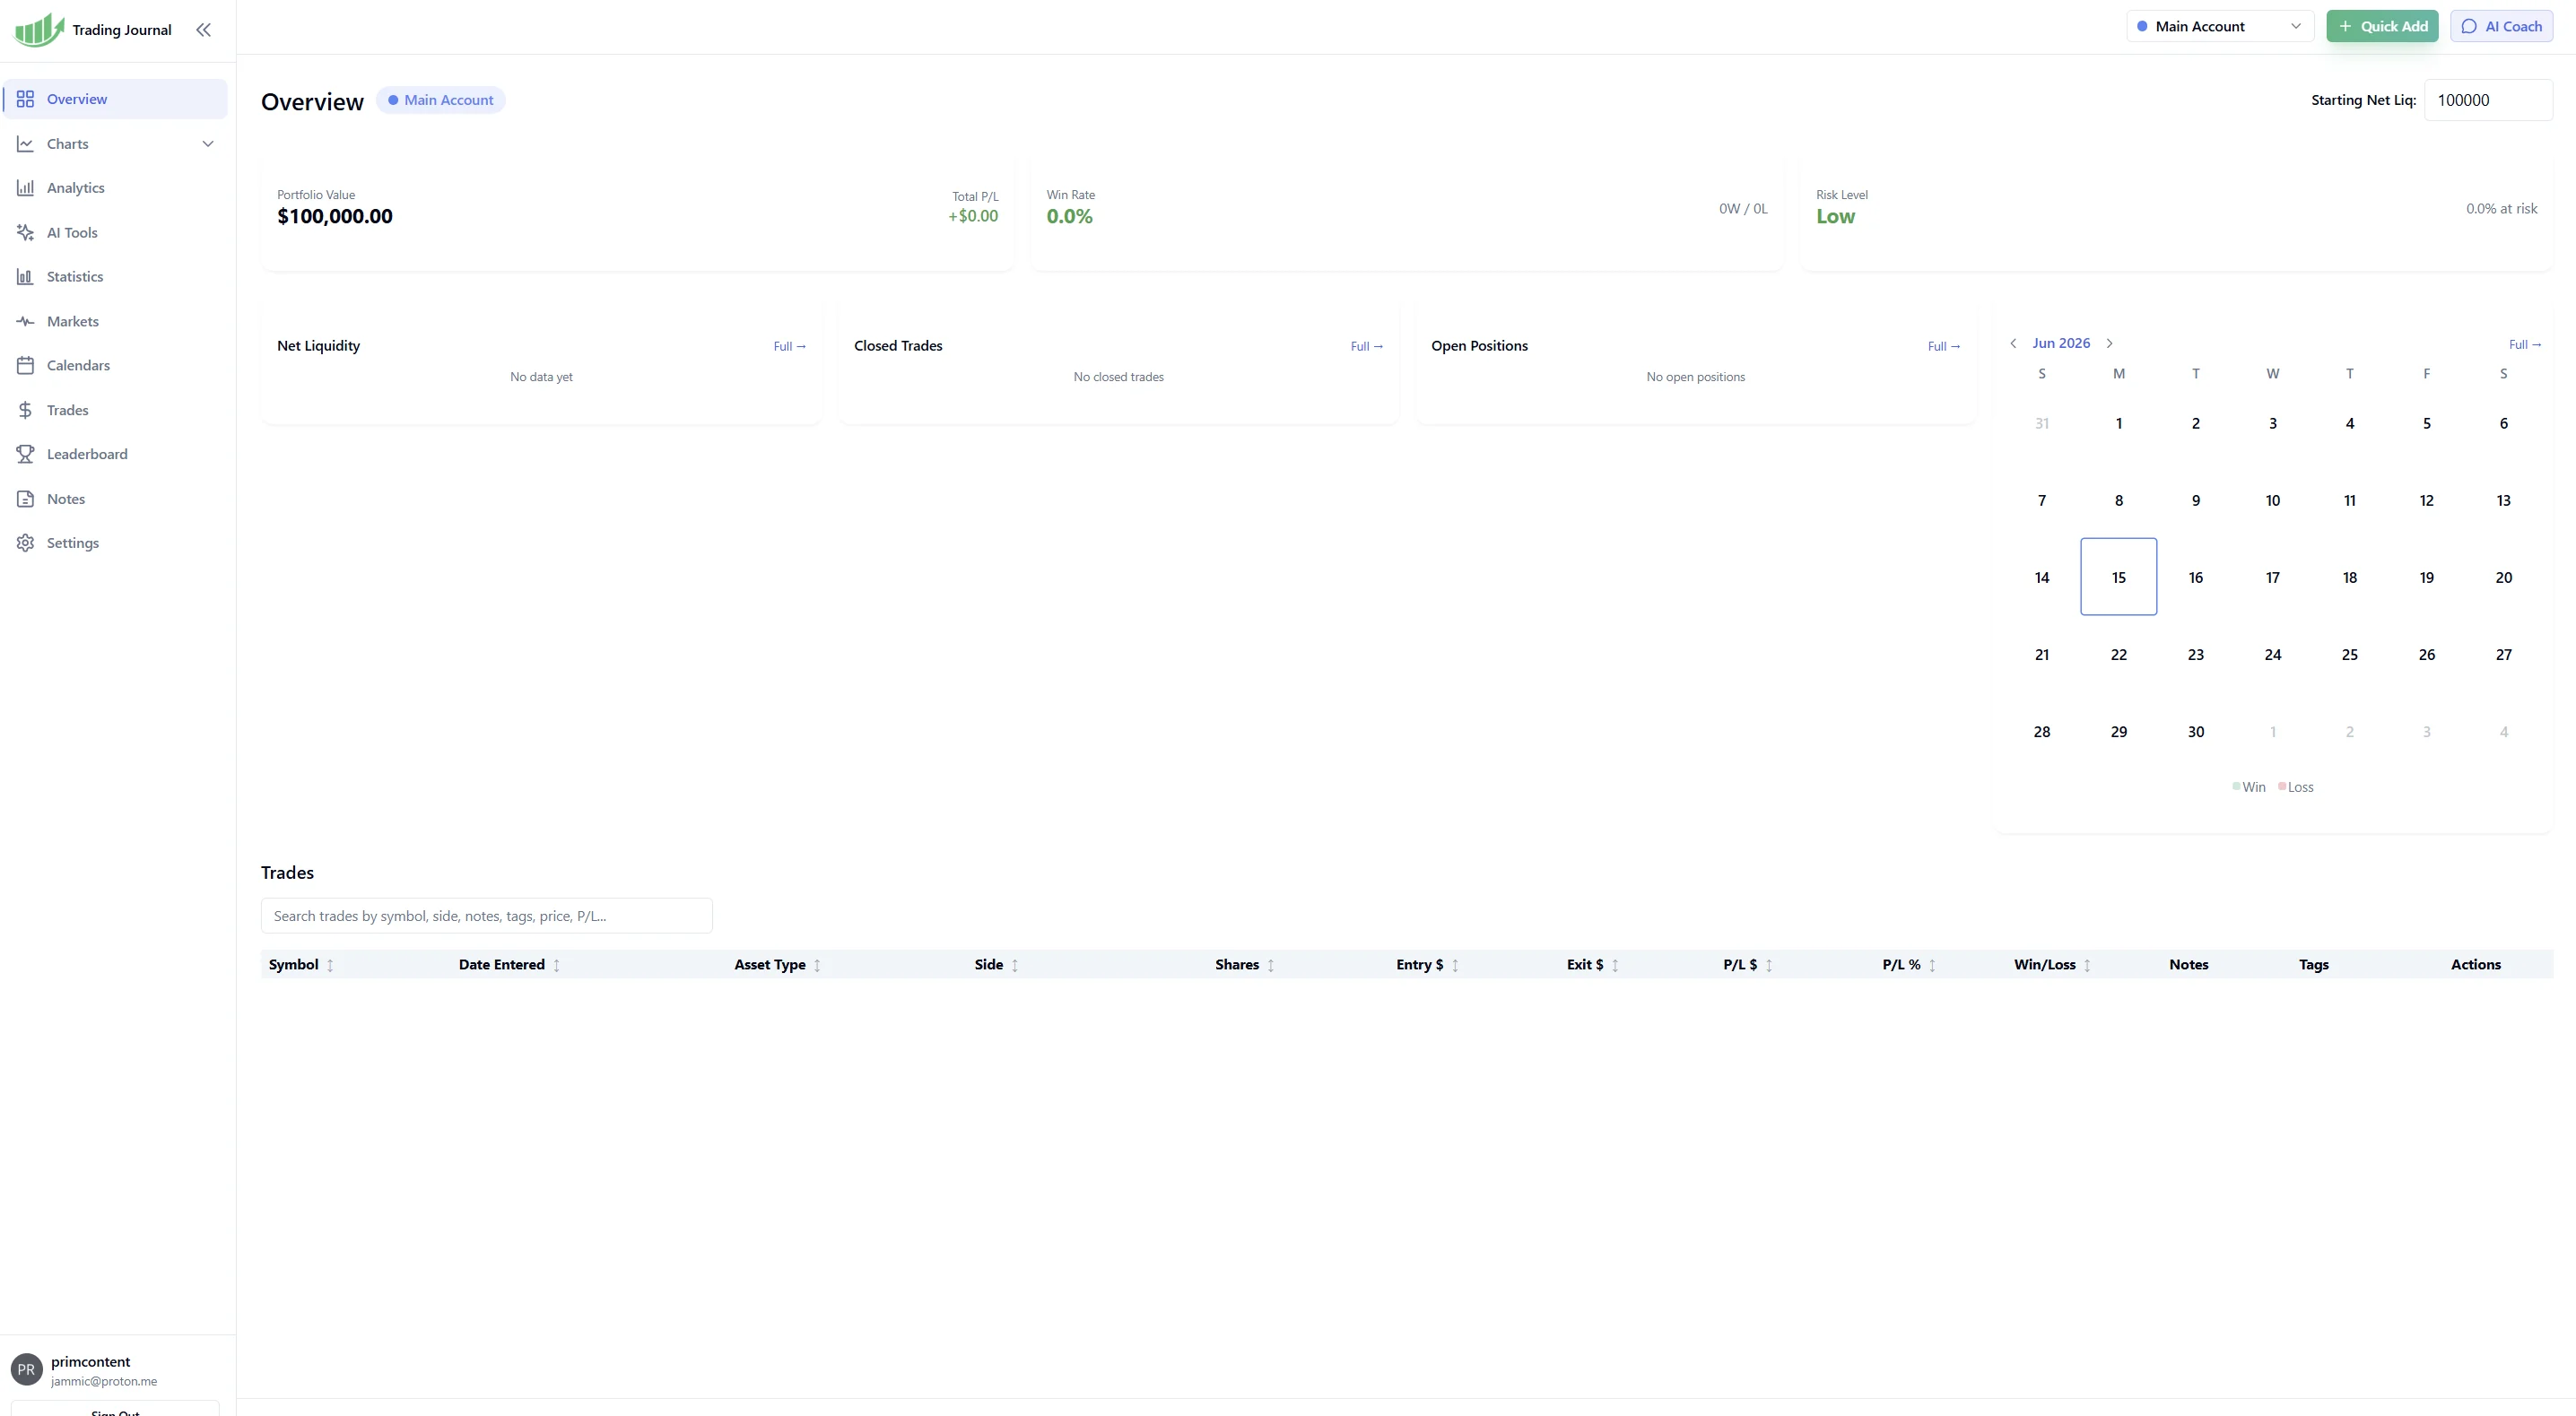Viewport: 2576px width, 1416px height.
Task: Click the Calendars icon in sidebar
Action: (x=26, y=366)
